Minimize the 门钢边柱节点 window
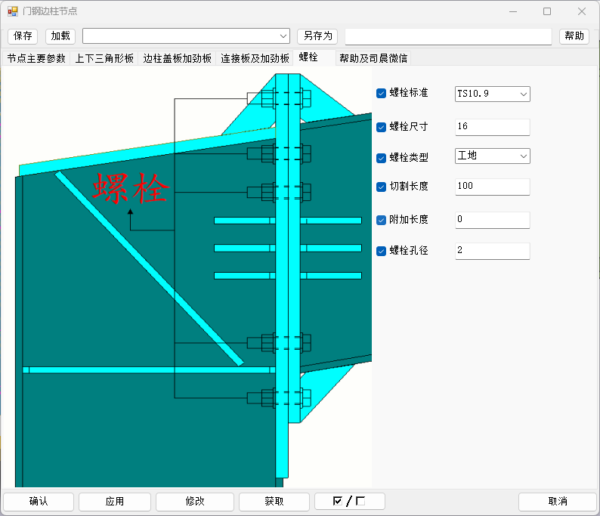 click(512, 11)
